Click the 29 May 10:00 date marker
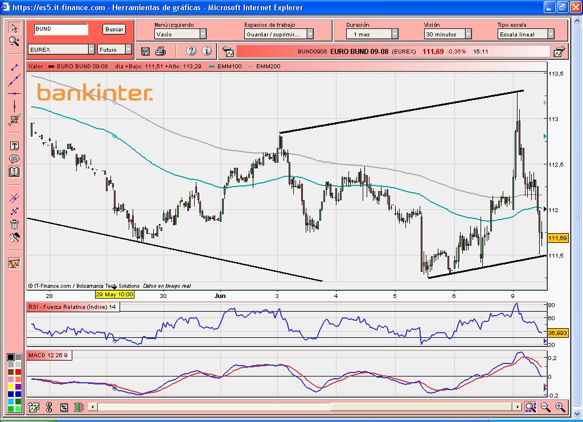Viewport: 583px width, 422px height. (x=114, y=294)
